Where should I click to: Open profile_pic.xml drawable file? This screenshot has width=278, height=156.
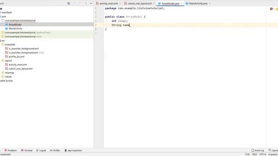pos(17,57)
